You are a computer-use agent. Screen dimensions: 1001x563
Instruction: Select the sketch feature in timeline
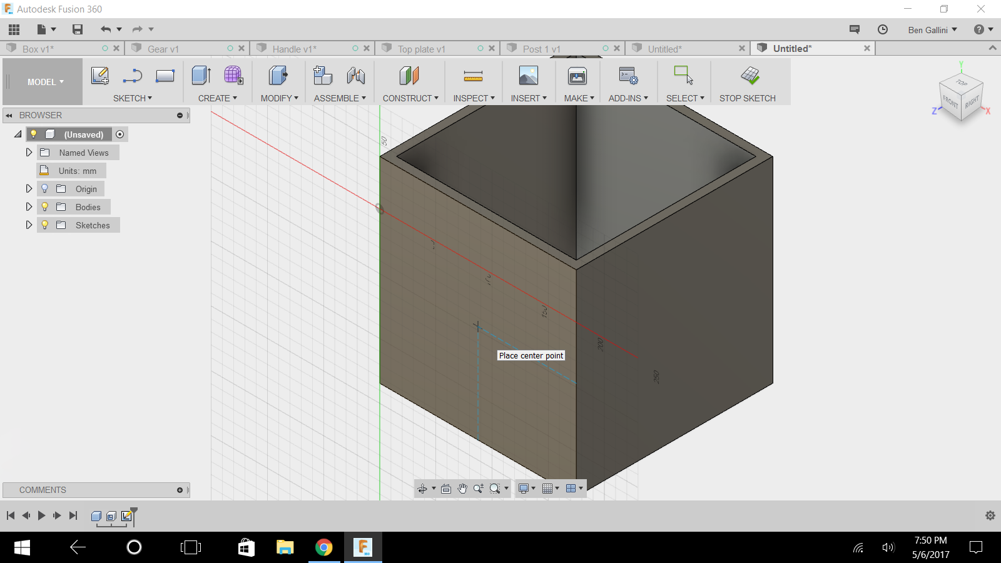point(127,516)
